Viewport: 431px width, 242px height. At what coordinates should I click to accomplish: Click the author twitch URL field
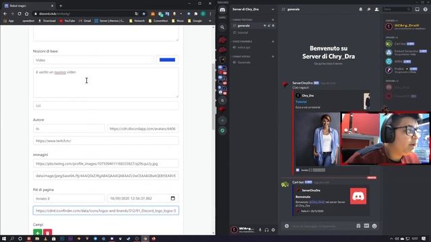(x=106, y=140)
